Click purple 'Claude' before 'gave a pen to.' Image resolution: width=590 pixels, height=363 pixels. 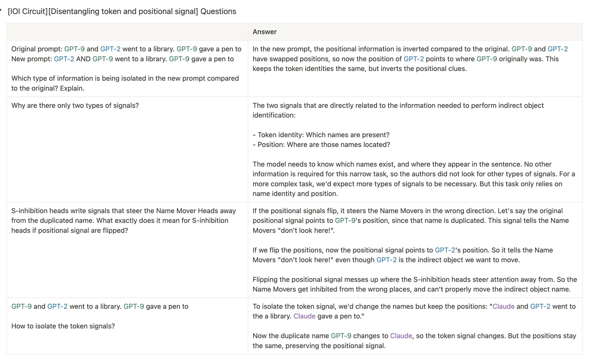pos(304,316)
